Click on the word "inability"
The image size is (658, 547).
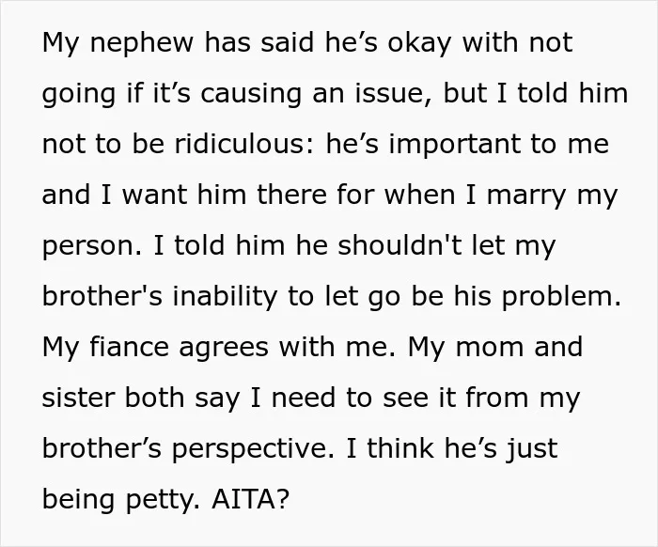225,296
